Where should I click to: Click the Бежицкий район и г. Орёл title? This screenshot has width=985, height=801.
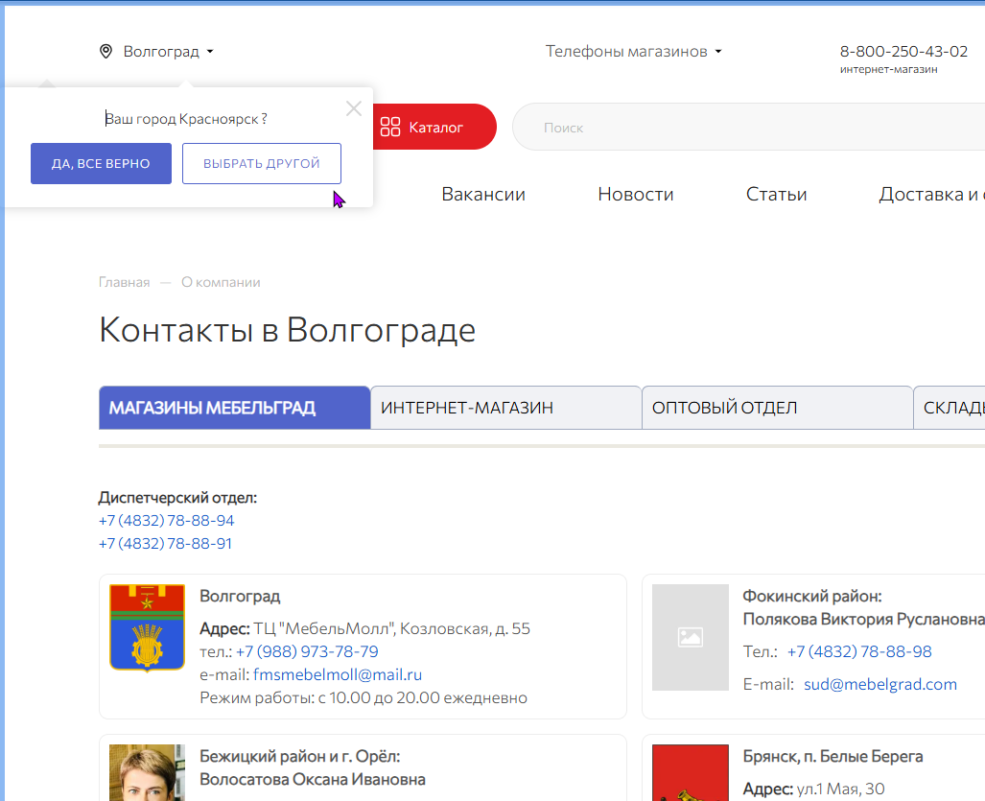coord(299,756)
